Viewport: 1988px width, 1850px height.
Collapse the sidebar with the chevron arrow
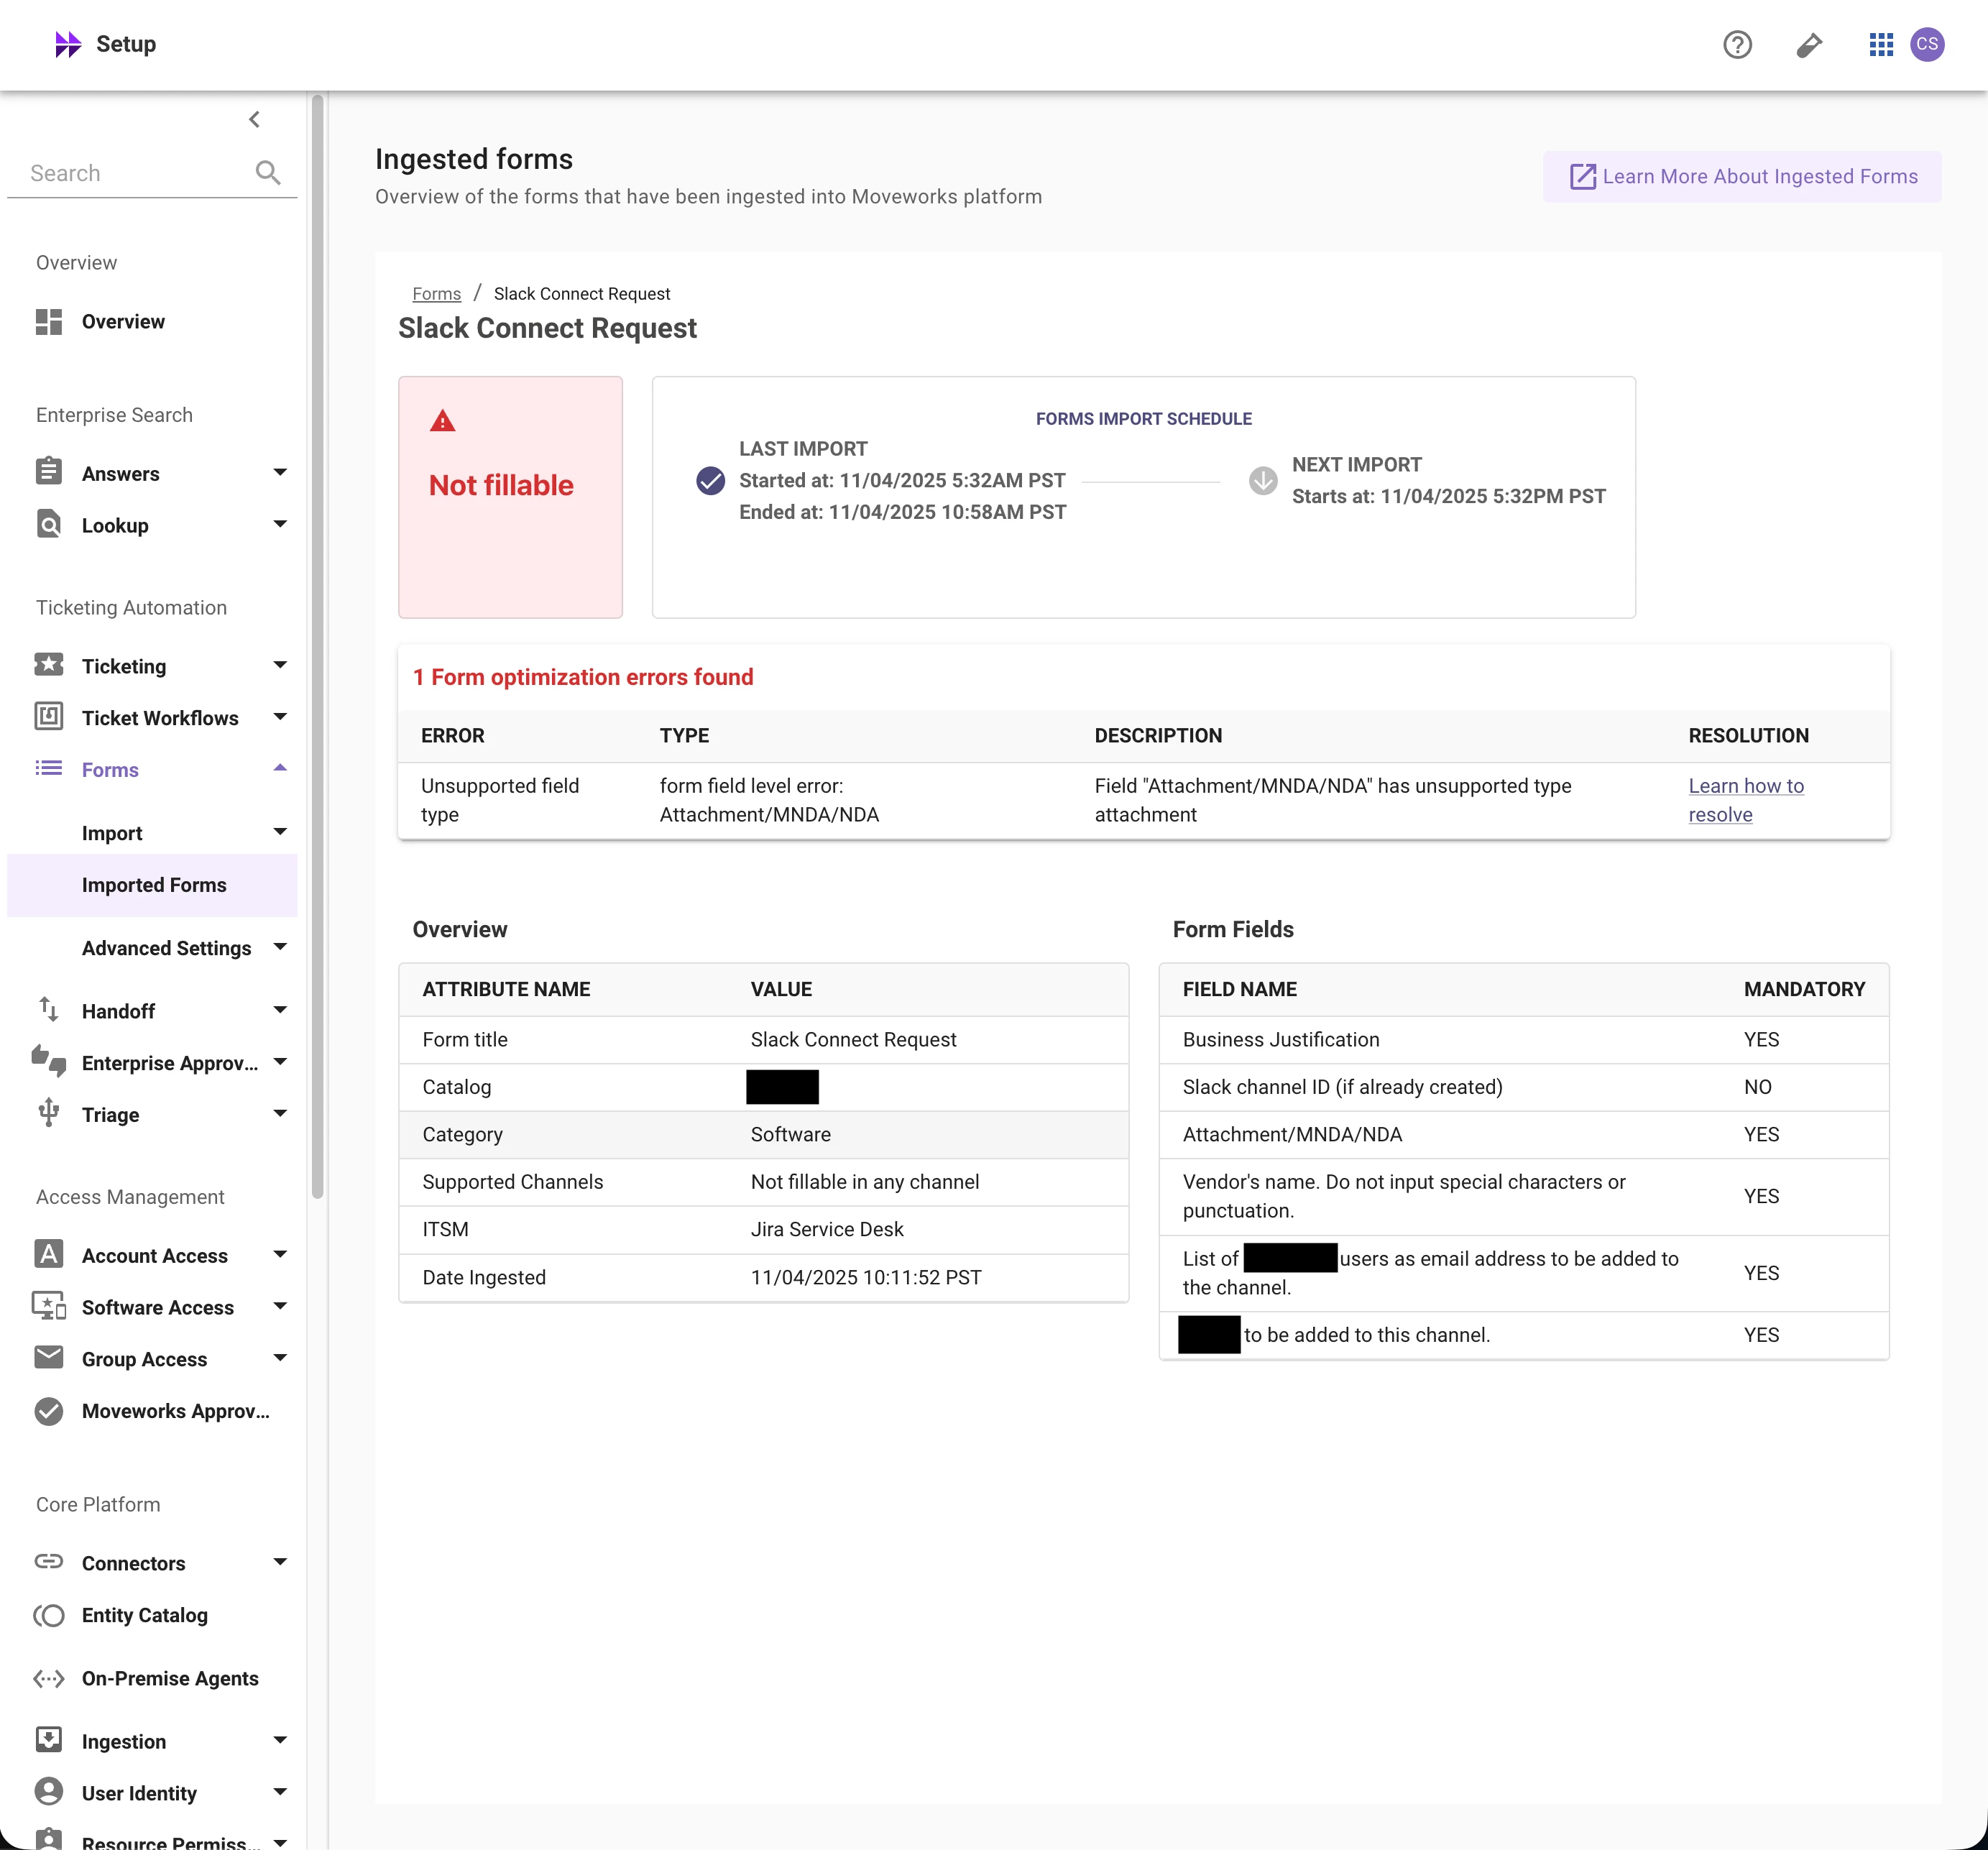pos(254,120)
